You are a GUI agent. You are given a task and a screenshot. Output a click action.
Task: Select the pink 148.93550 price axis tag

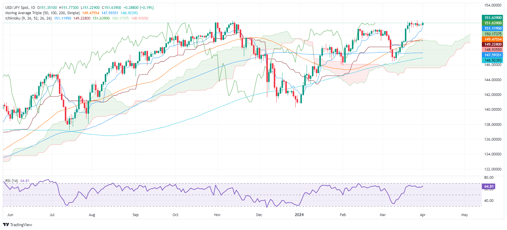click(493, 50)
